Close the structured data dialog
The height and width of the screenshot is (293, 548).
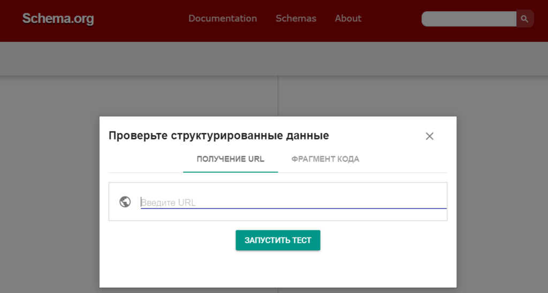coord(430,136)
